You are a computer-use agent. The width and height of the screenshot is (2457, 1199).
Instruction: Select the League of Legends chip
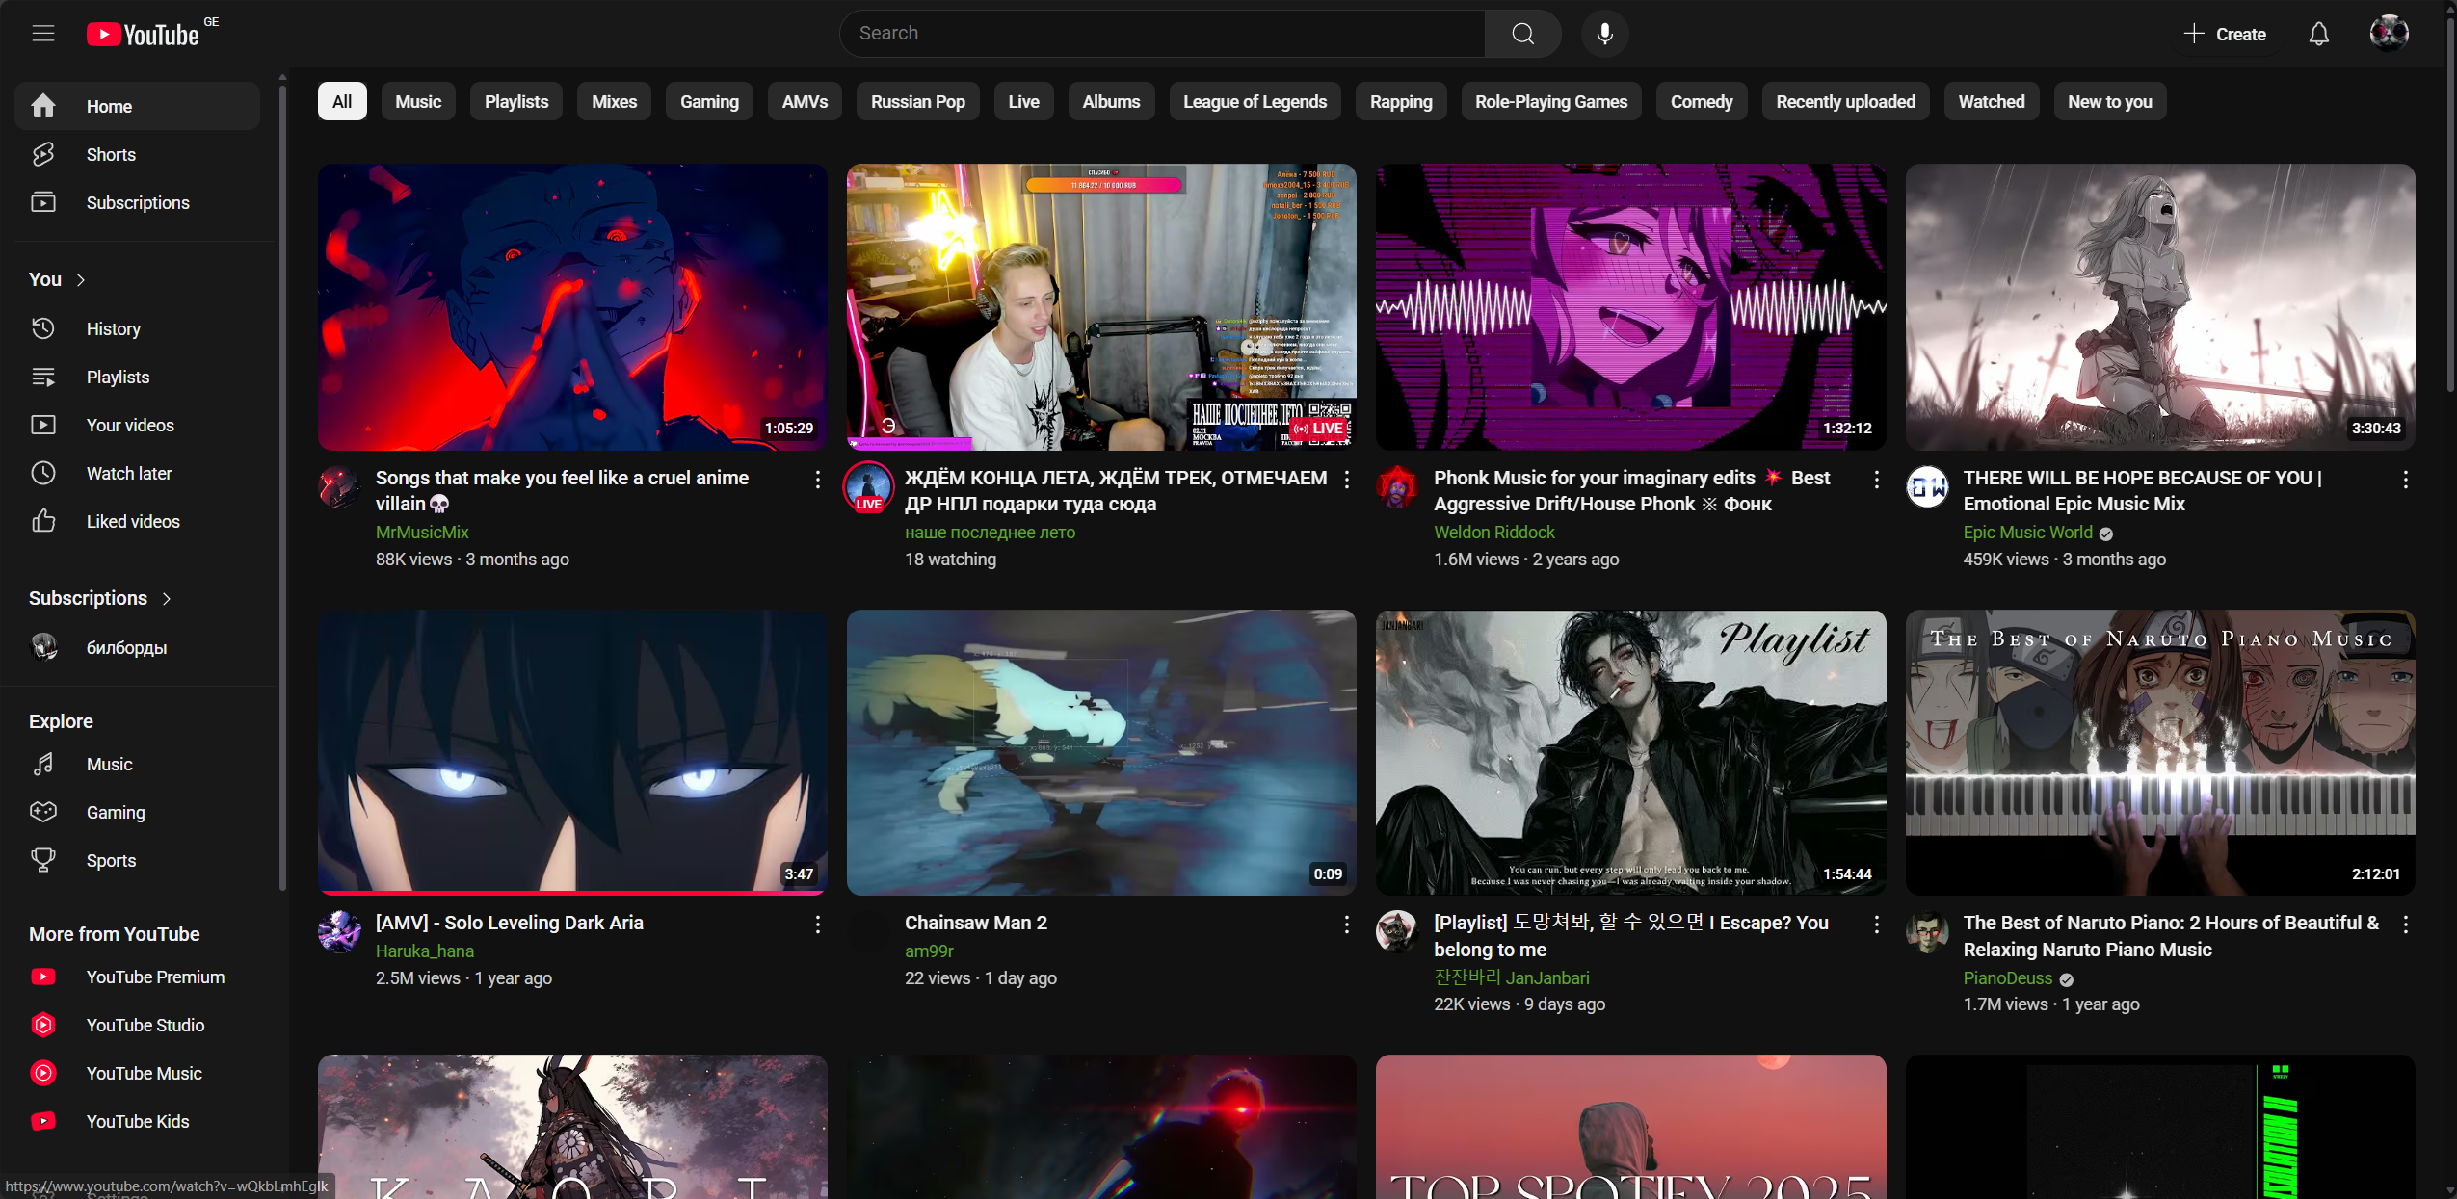point(1254,101)
